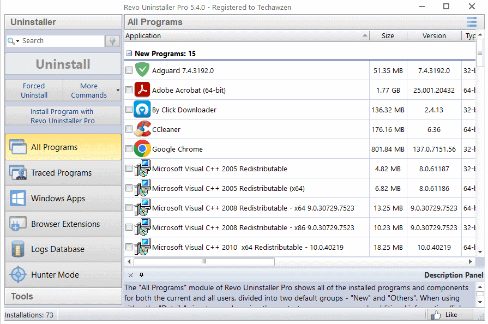Click the More Commands button
Screen dimensions: 488x324
click(x=89, y=90)
